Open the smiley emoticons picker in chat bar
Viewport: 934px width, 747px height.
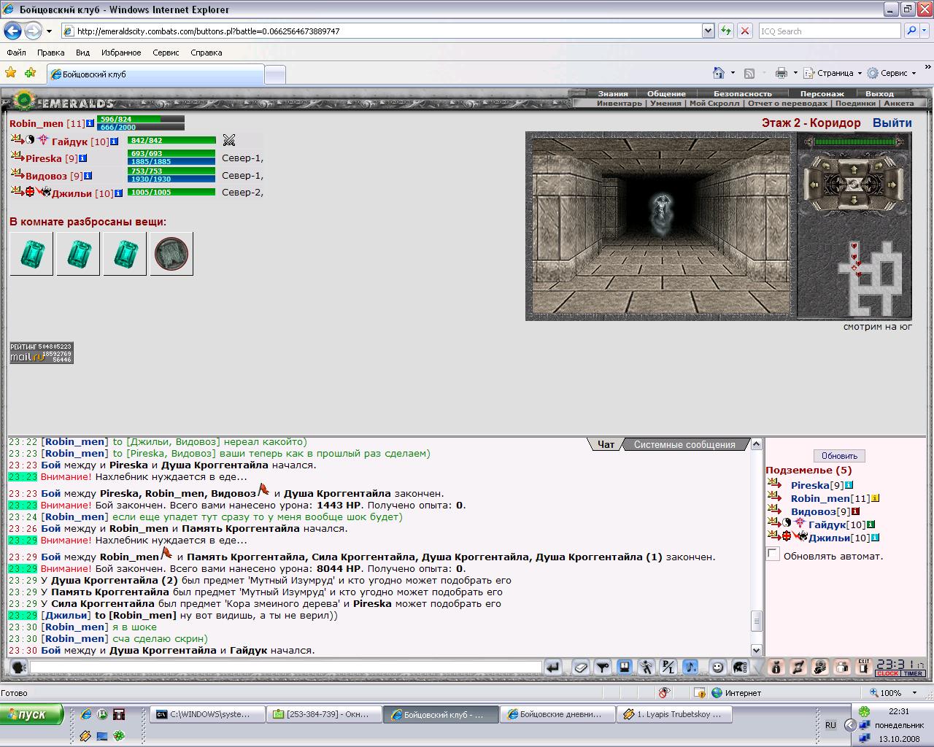(x=717, y=667)
